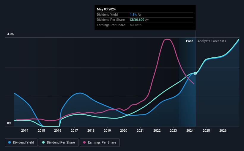244x151 pixels.
Task: Click the 2022 x-axis label
Action: coord(157,130)
